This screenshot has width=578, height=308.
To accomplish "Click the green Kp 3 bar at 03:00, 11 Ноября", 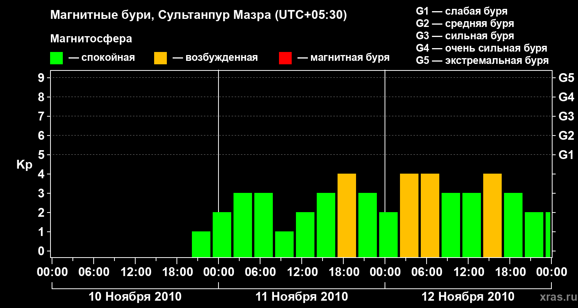I will tap(243, 225).
